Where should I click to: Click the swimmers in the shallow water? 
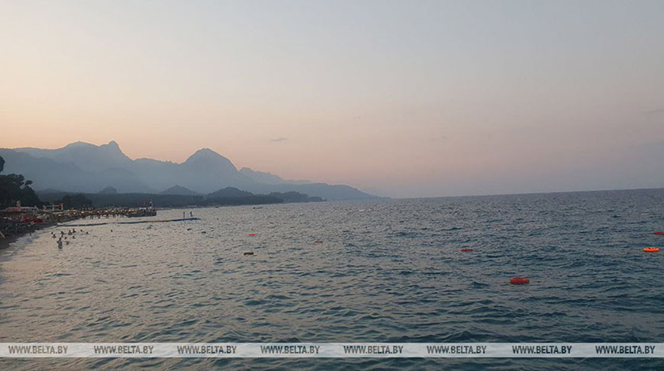[x=65, y=236]
